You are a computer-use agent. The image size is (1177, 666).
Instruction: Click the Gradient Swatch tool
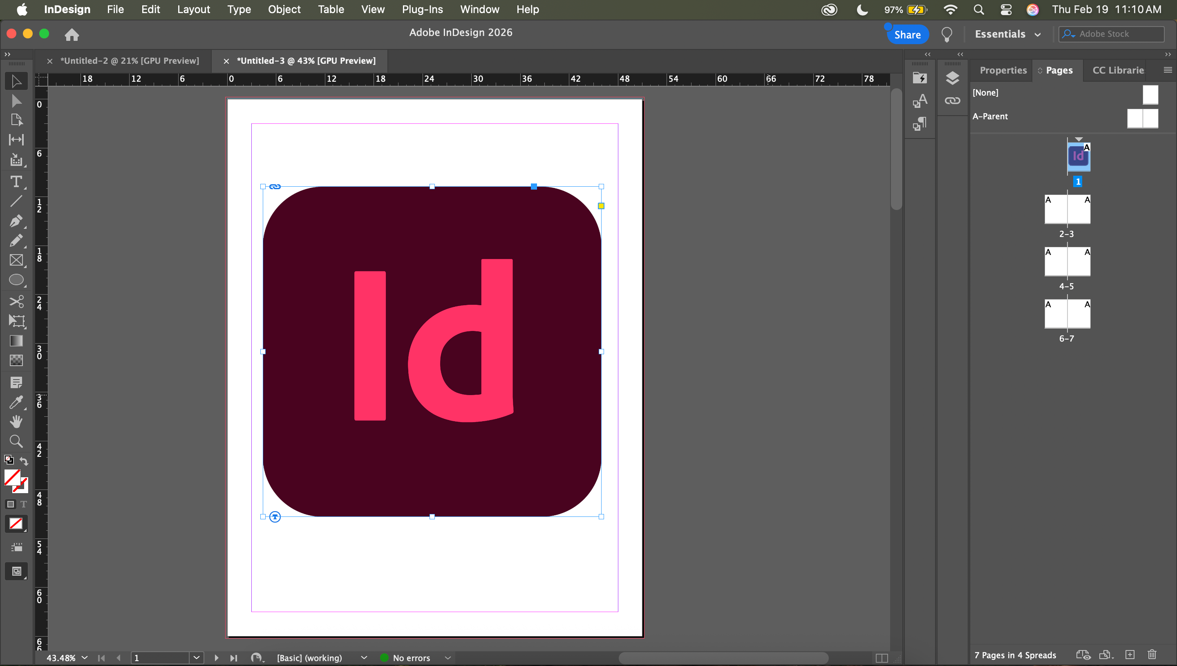point(16,341)
